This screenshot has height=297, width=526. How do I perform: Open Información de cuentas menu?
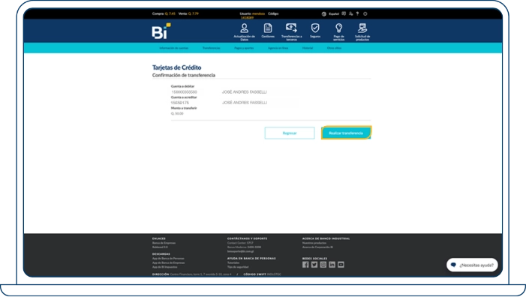[174, 48]
